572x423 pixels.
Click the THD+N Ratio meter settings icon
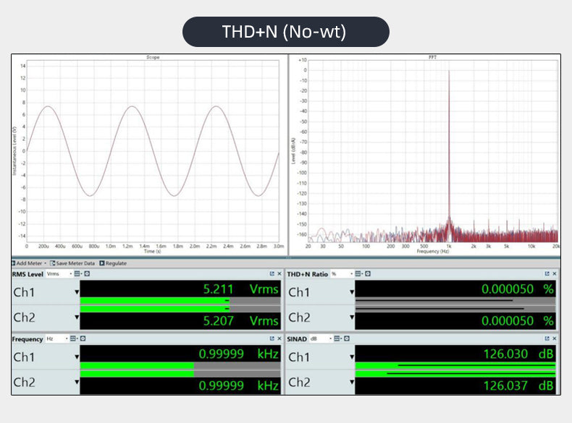tap(368, 274)
